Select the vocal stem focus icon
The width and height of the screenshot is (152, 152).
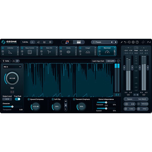pyautogui.click(x=39, y=42)
